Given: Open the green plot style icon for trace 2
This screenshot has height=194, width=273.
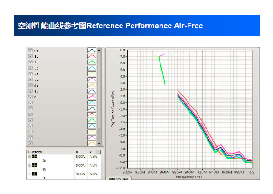Looking at the screenshot, I should click(x=92, y=62).
